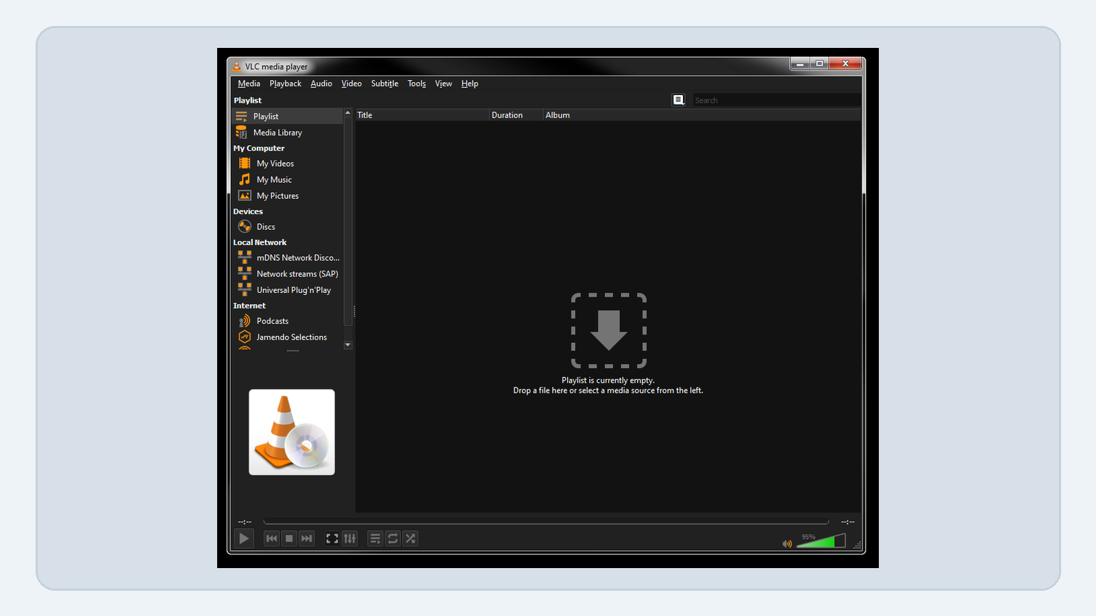The image size is (1096, 616).
Task: Toggle loop mode button
Action: coord(393,539)
